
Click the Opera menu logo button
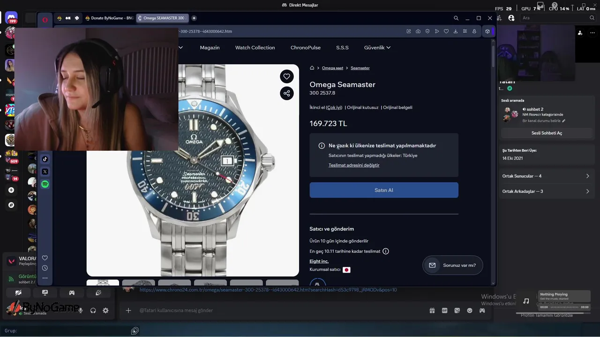point(45,20)
